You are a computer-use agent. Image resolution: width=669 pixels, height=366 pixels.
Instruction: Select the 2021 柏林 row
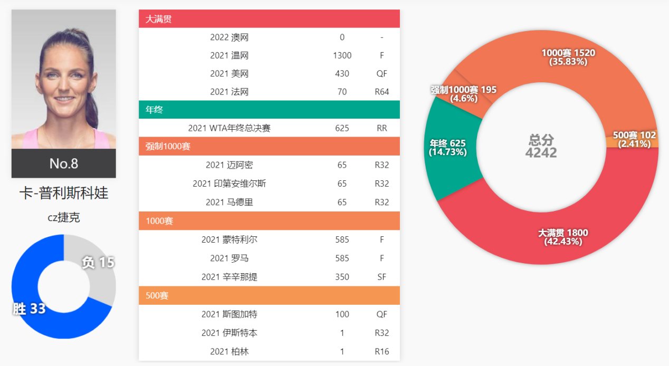(x=269, y=352)
